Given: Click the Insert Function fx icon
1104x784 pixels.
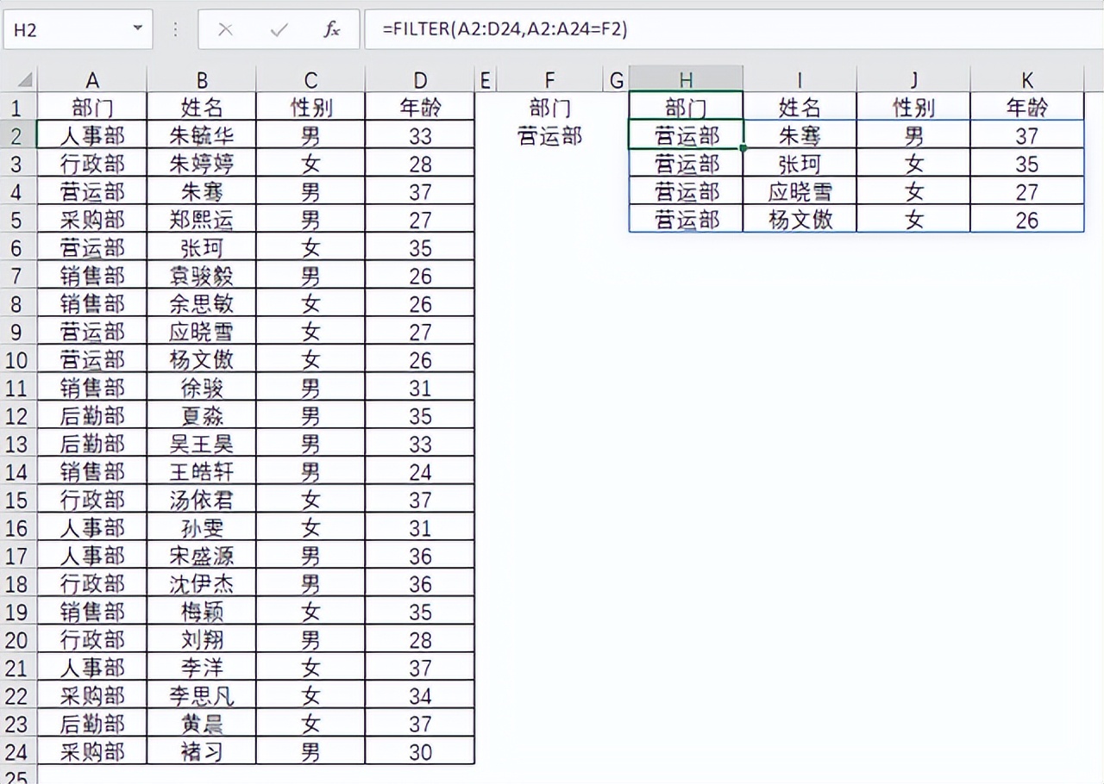Looking at the screenshot, I should tap(332, 30).
